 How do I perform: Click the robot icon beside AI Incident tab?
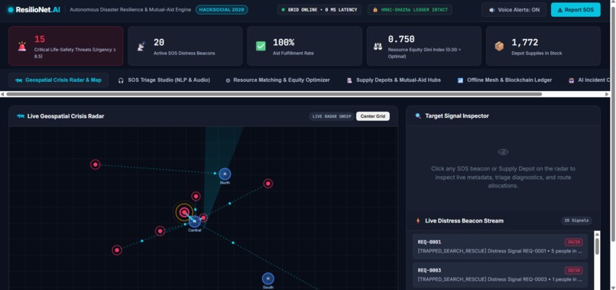pos(572,80)
